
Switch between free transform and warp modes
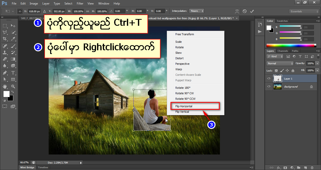pos(237,11)
